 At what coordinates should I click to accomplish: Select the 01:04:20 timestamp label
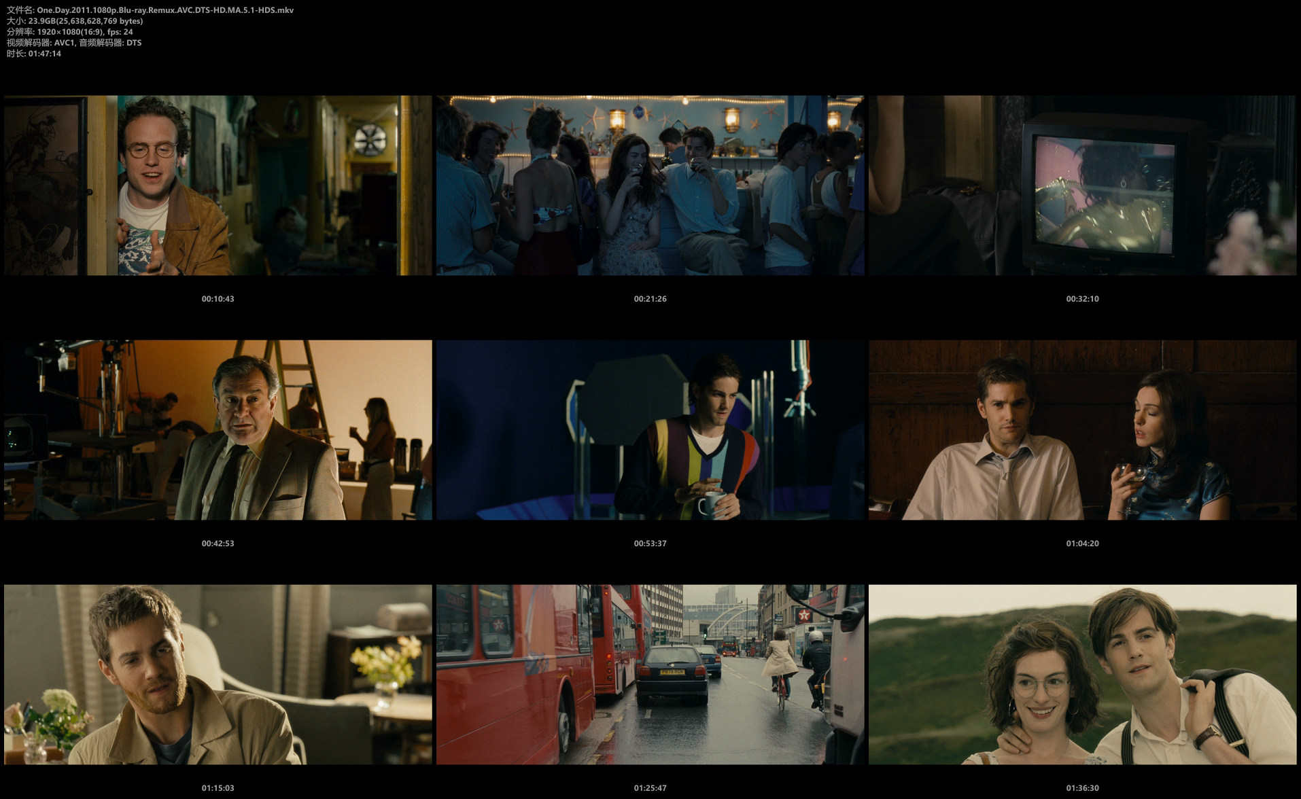point(1082,544)
